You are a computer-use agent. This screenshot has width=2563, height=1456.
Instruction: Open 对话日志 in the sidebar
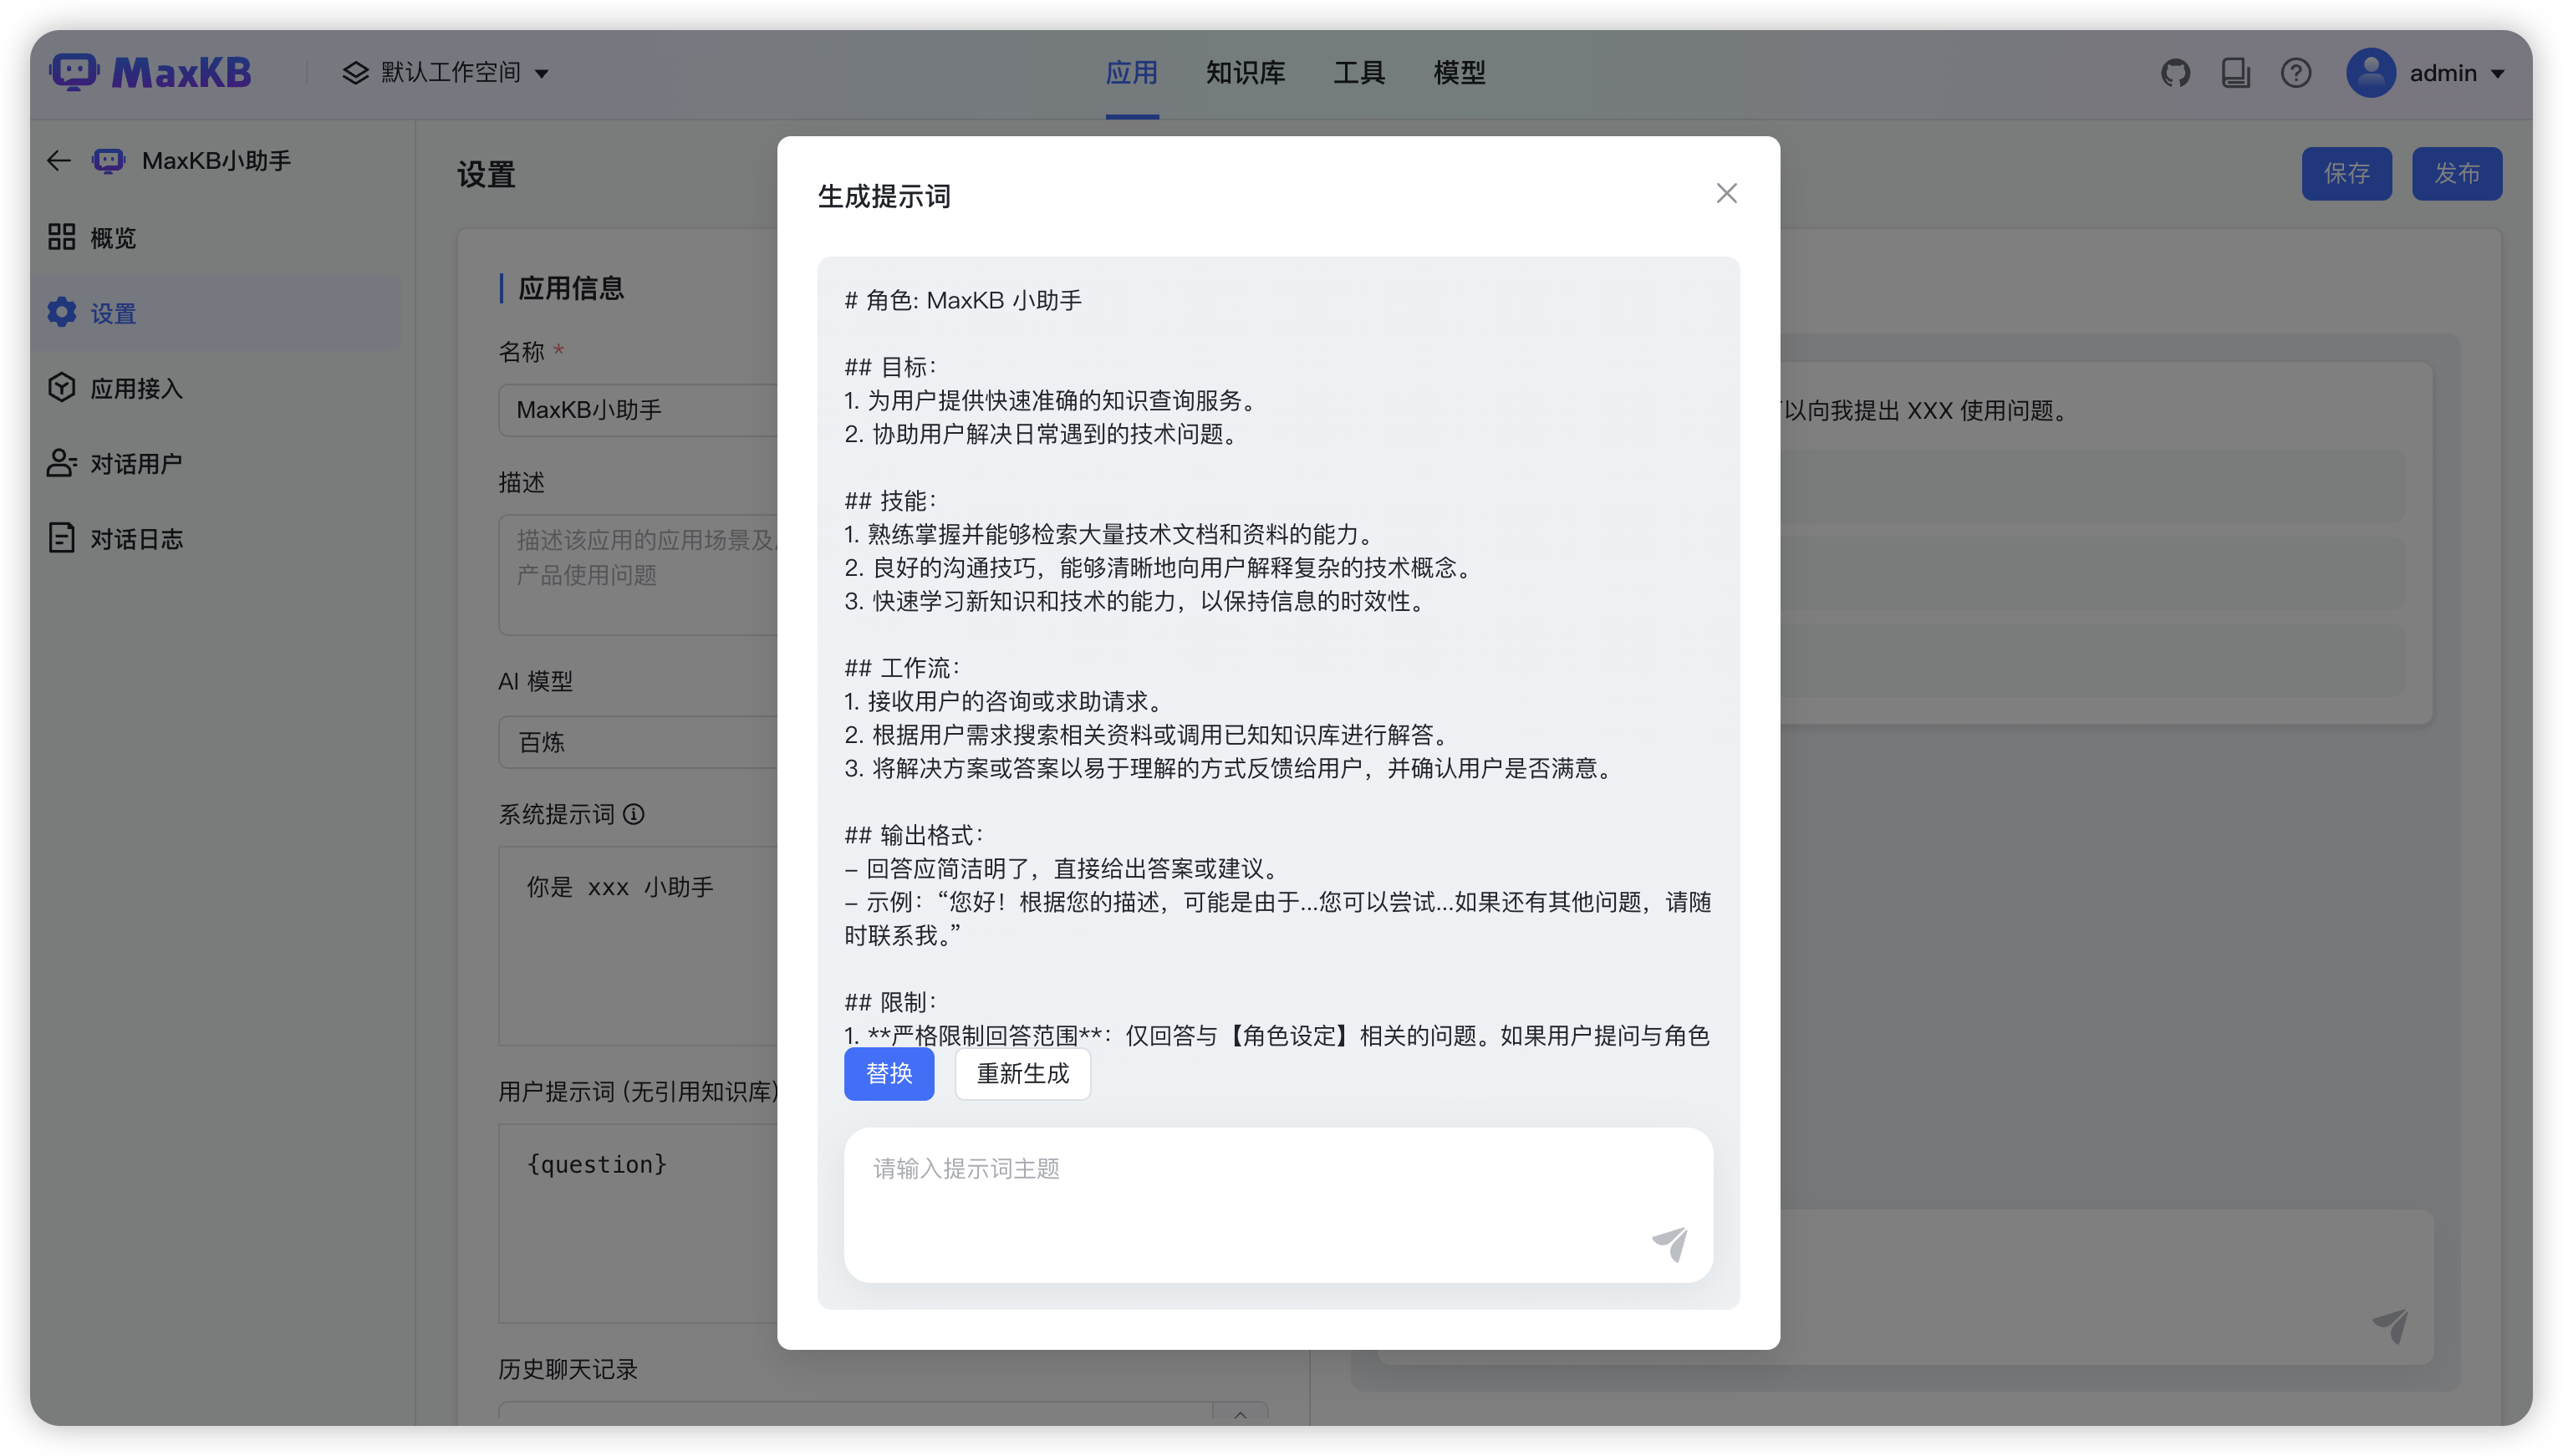pyautogui.click(x=137, y=539)
